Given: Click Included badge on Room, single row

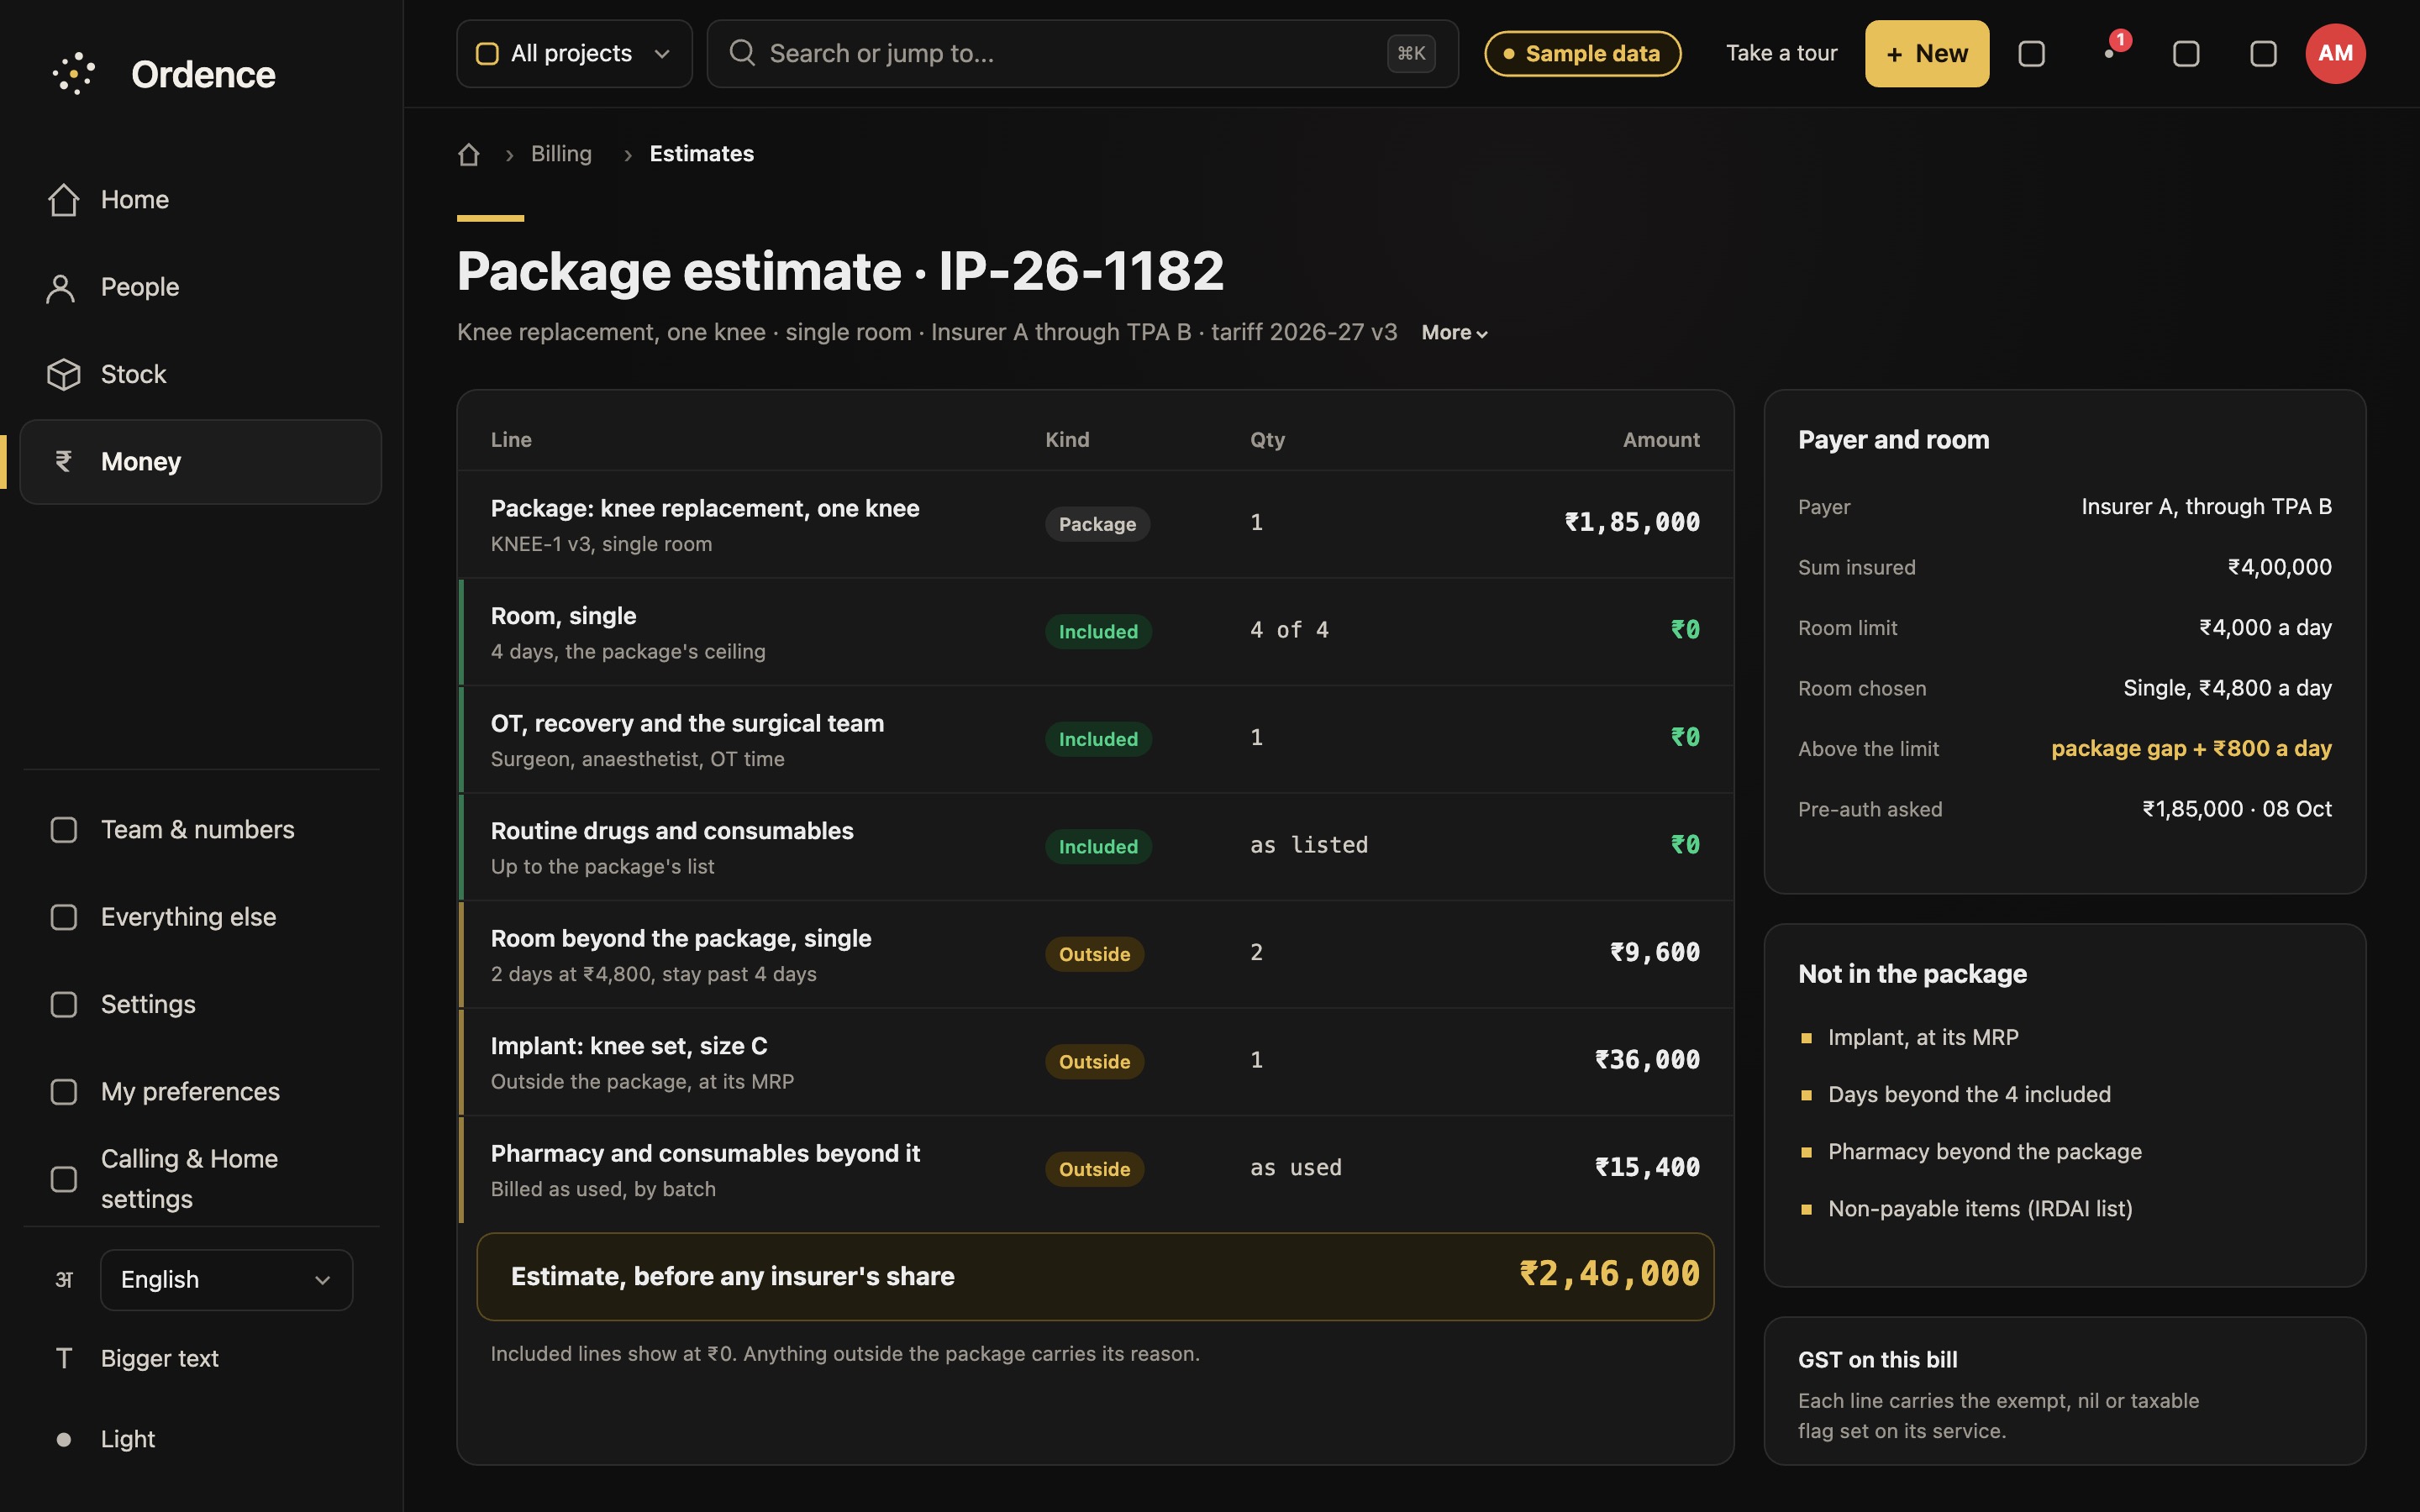Looking at the screenshot, I should [1098, 632].
